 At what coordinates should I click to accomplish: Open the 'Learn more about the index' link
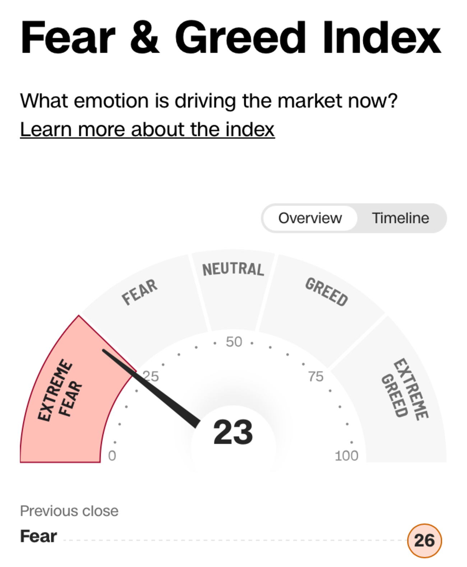point(147,129)
